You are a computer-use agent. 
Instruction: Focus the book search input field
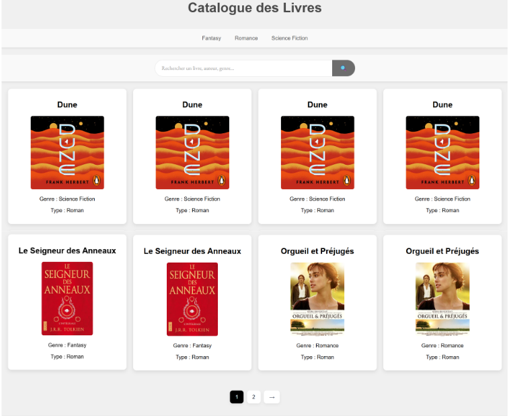[243, 68]
